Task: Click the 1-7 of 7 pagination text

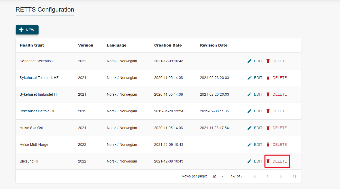Action: point(237,176)
